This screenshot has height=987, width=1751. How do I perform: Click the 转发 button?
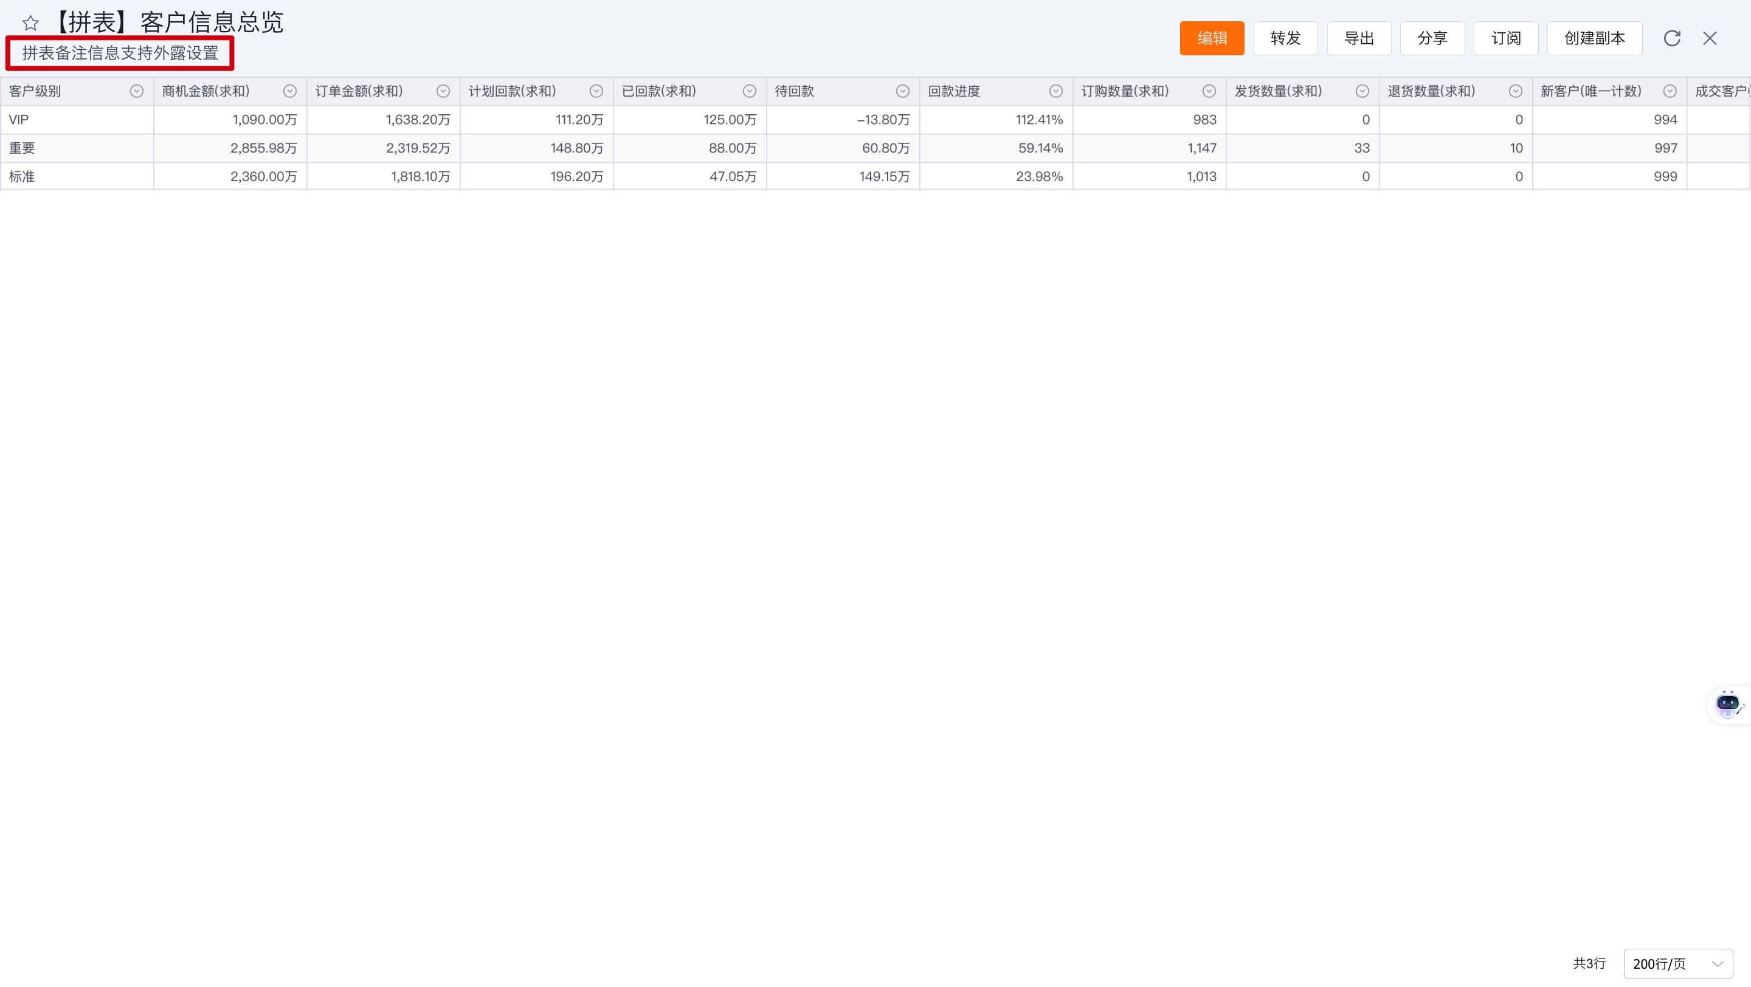coord(1285,38)
